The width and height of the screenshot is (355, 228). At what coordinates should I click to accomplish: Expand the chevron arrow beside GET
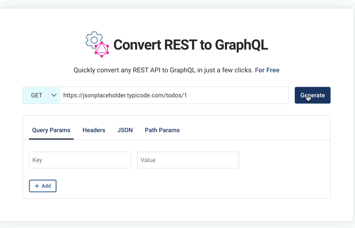54,95
